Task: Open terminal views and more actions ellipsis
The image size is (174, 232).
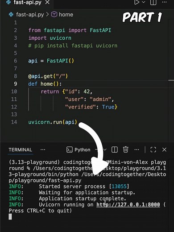Action: click(x=137, y=149)
